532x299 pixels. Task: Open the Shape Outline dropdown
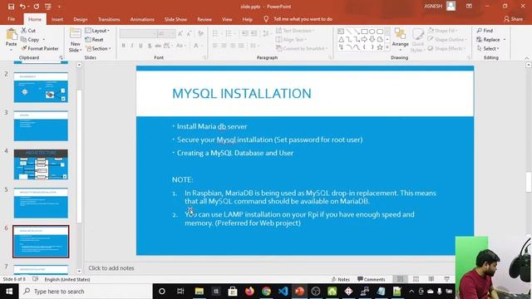click(x=447, y=40)
